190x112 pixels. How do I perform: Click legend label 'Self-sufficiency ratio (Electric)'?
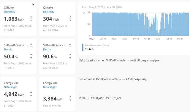98,45
